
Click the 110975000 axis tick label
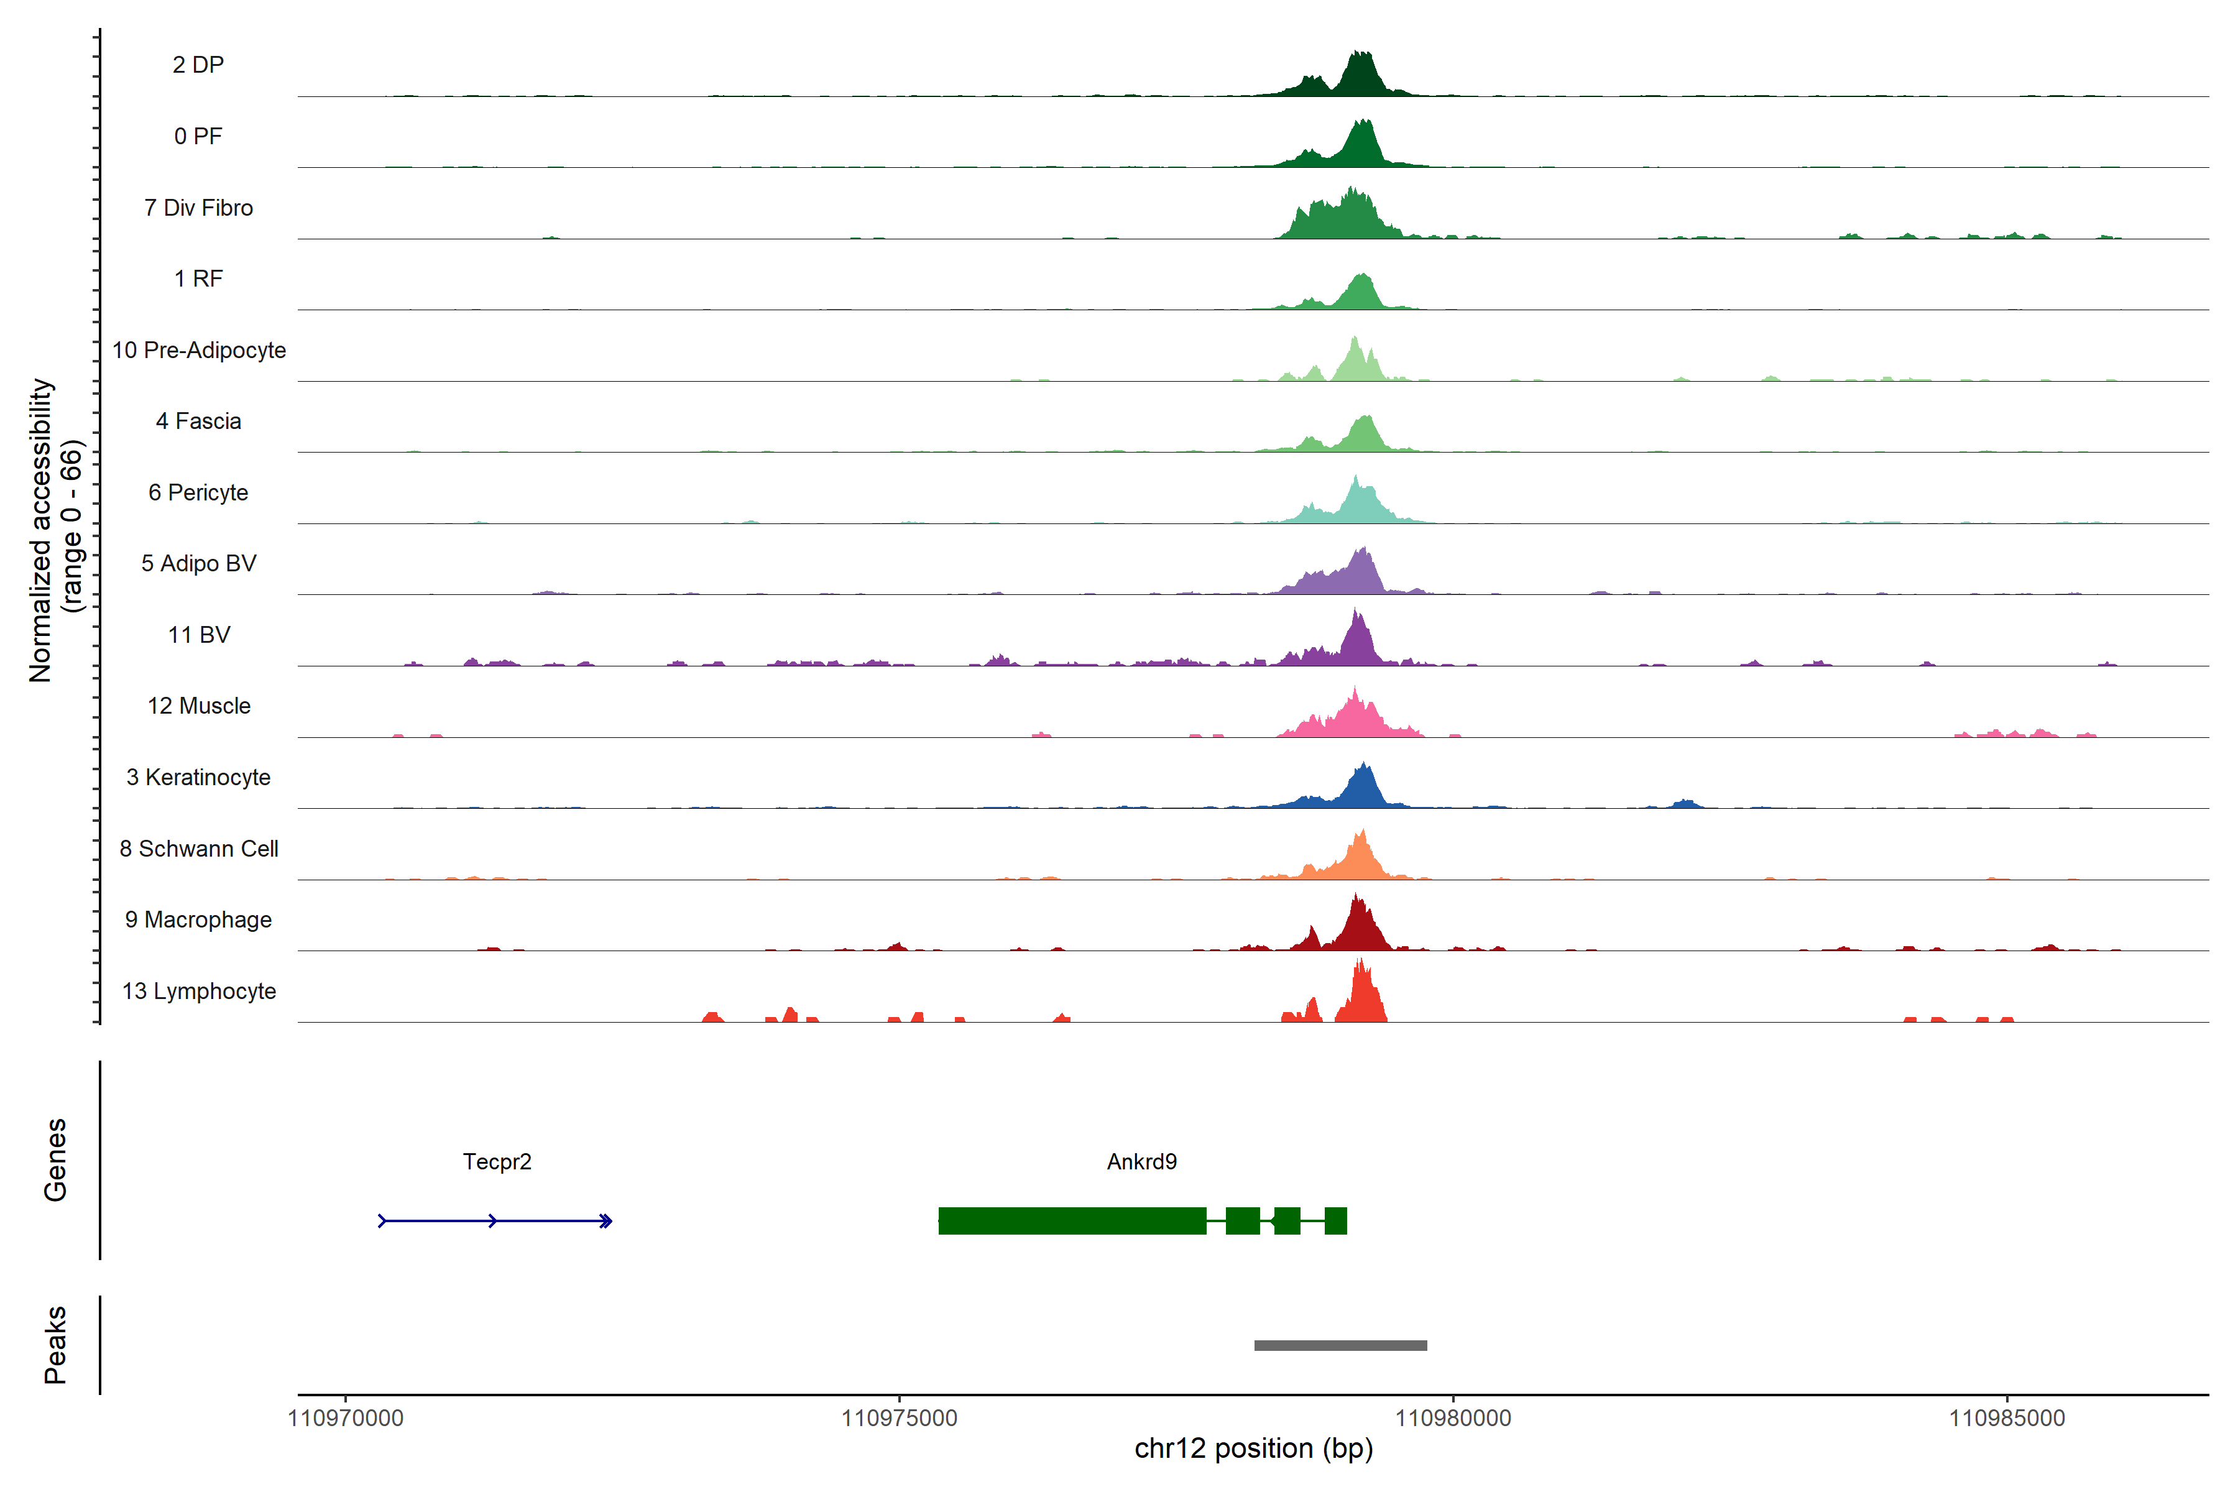(899, 1418)
